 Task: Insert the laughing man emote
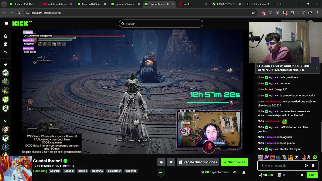pos(272,157)
